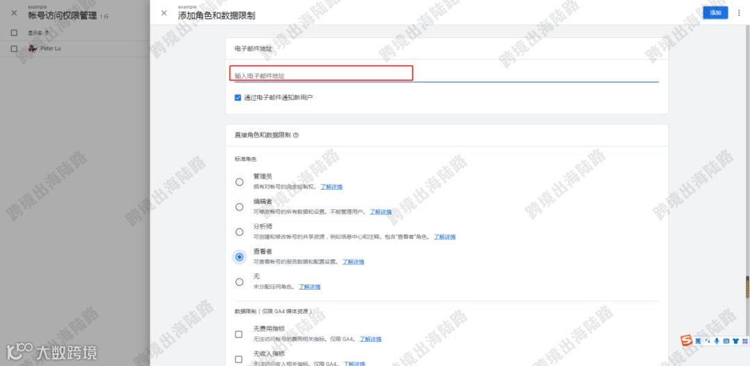750x366 pixels.
Task: Toggle the 英 language mode icon
Action: pos(699,341)
